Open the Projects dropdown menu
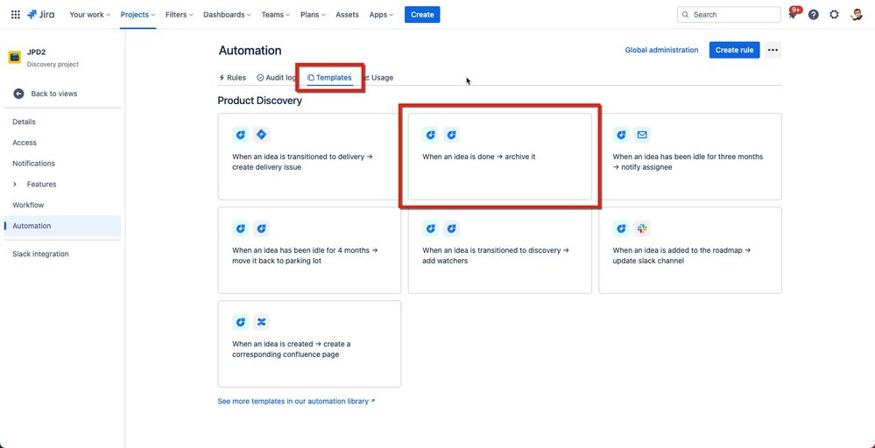Image resolution: width=875 pixels, height=448 pixels. point(138,15)
